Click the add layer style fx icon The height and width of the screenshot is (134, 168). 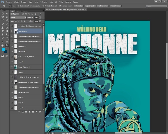pos(22,112)
